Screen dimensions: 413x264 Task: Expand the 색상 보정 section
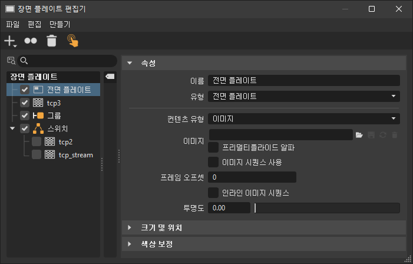(130, 244)
